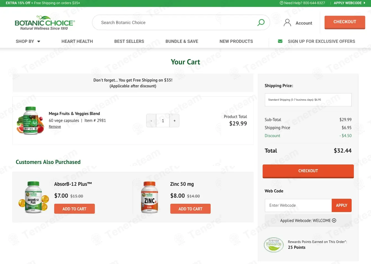371x264 pixels.
Task: Increase Mega Fruits quantity
Action: pyautogui.click(x=174, y=121)
